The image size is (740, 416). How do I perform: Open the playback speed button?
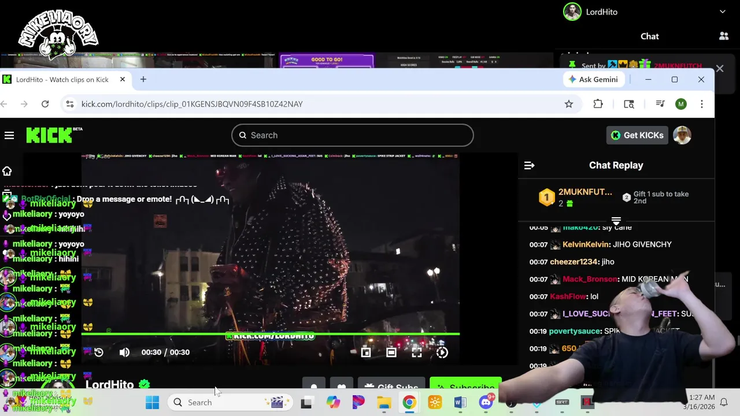pyautogui.click(x=442, y=352)
